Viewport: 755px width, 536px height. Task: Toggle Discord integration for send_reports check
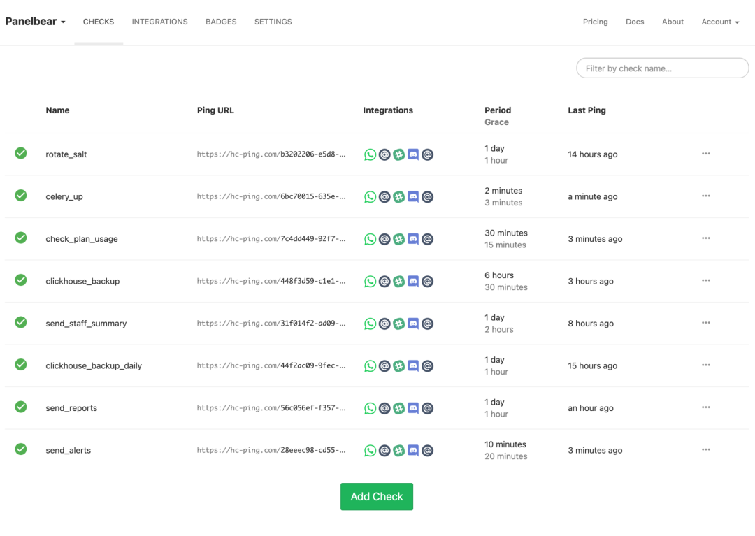(x=413, y=408)
